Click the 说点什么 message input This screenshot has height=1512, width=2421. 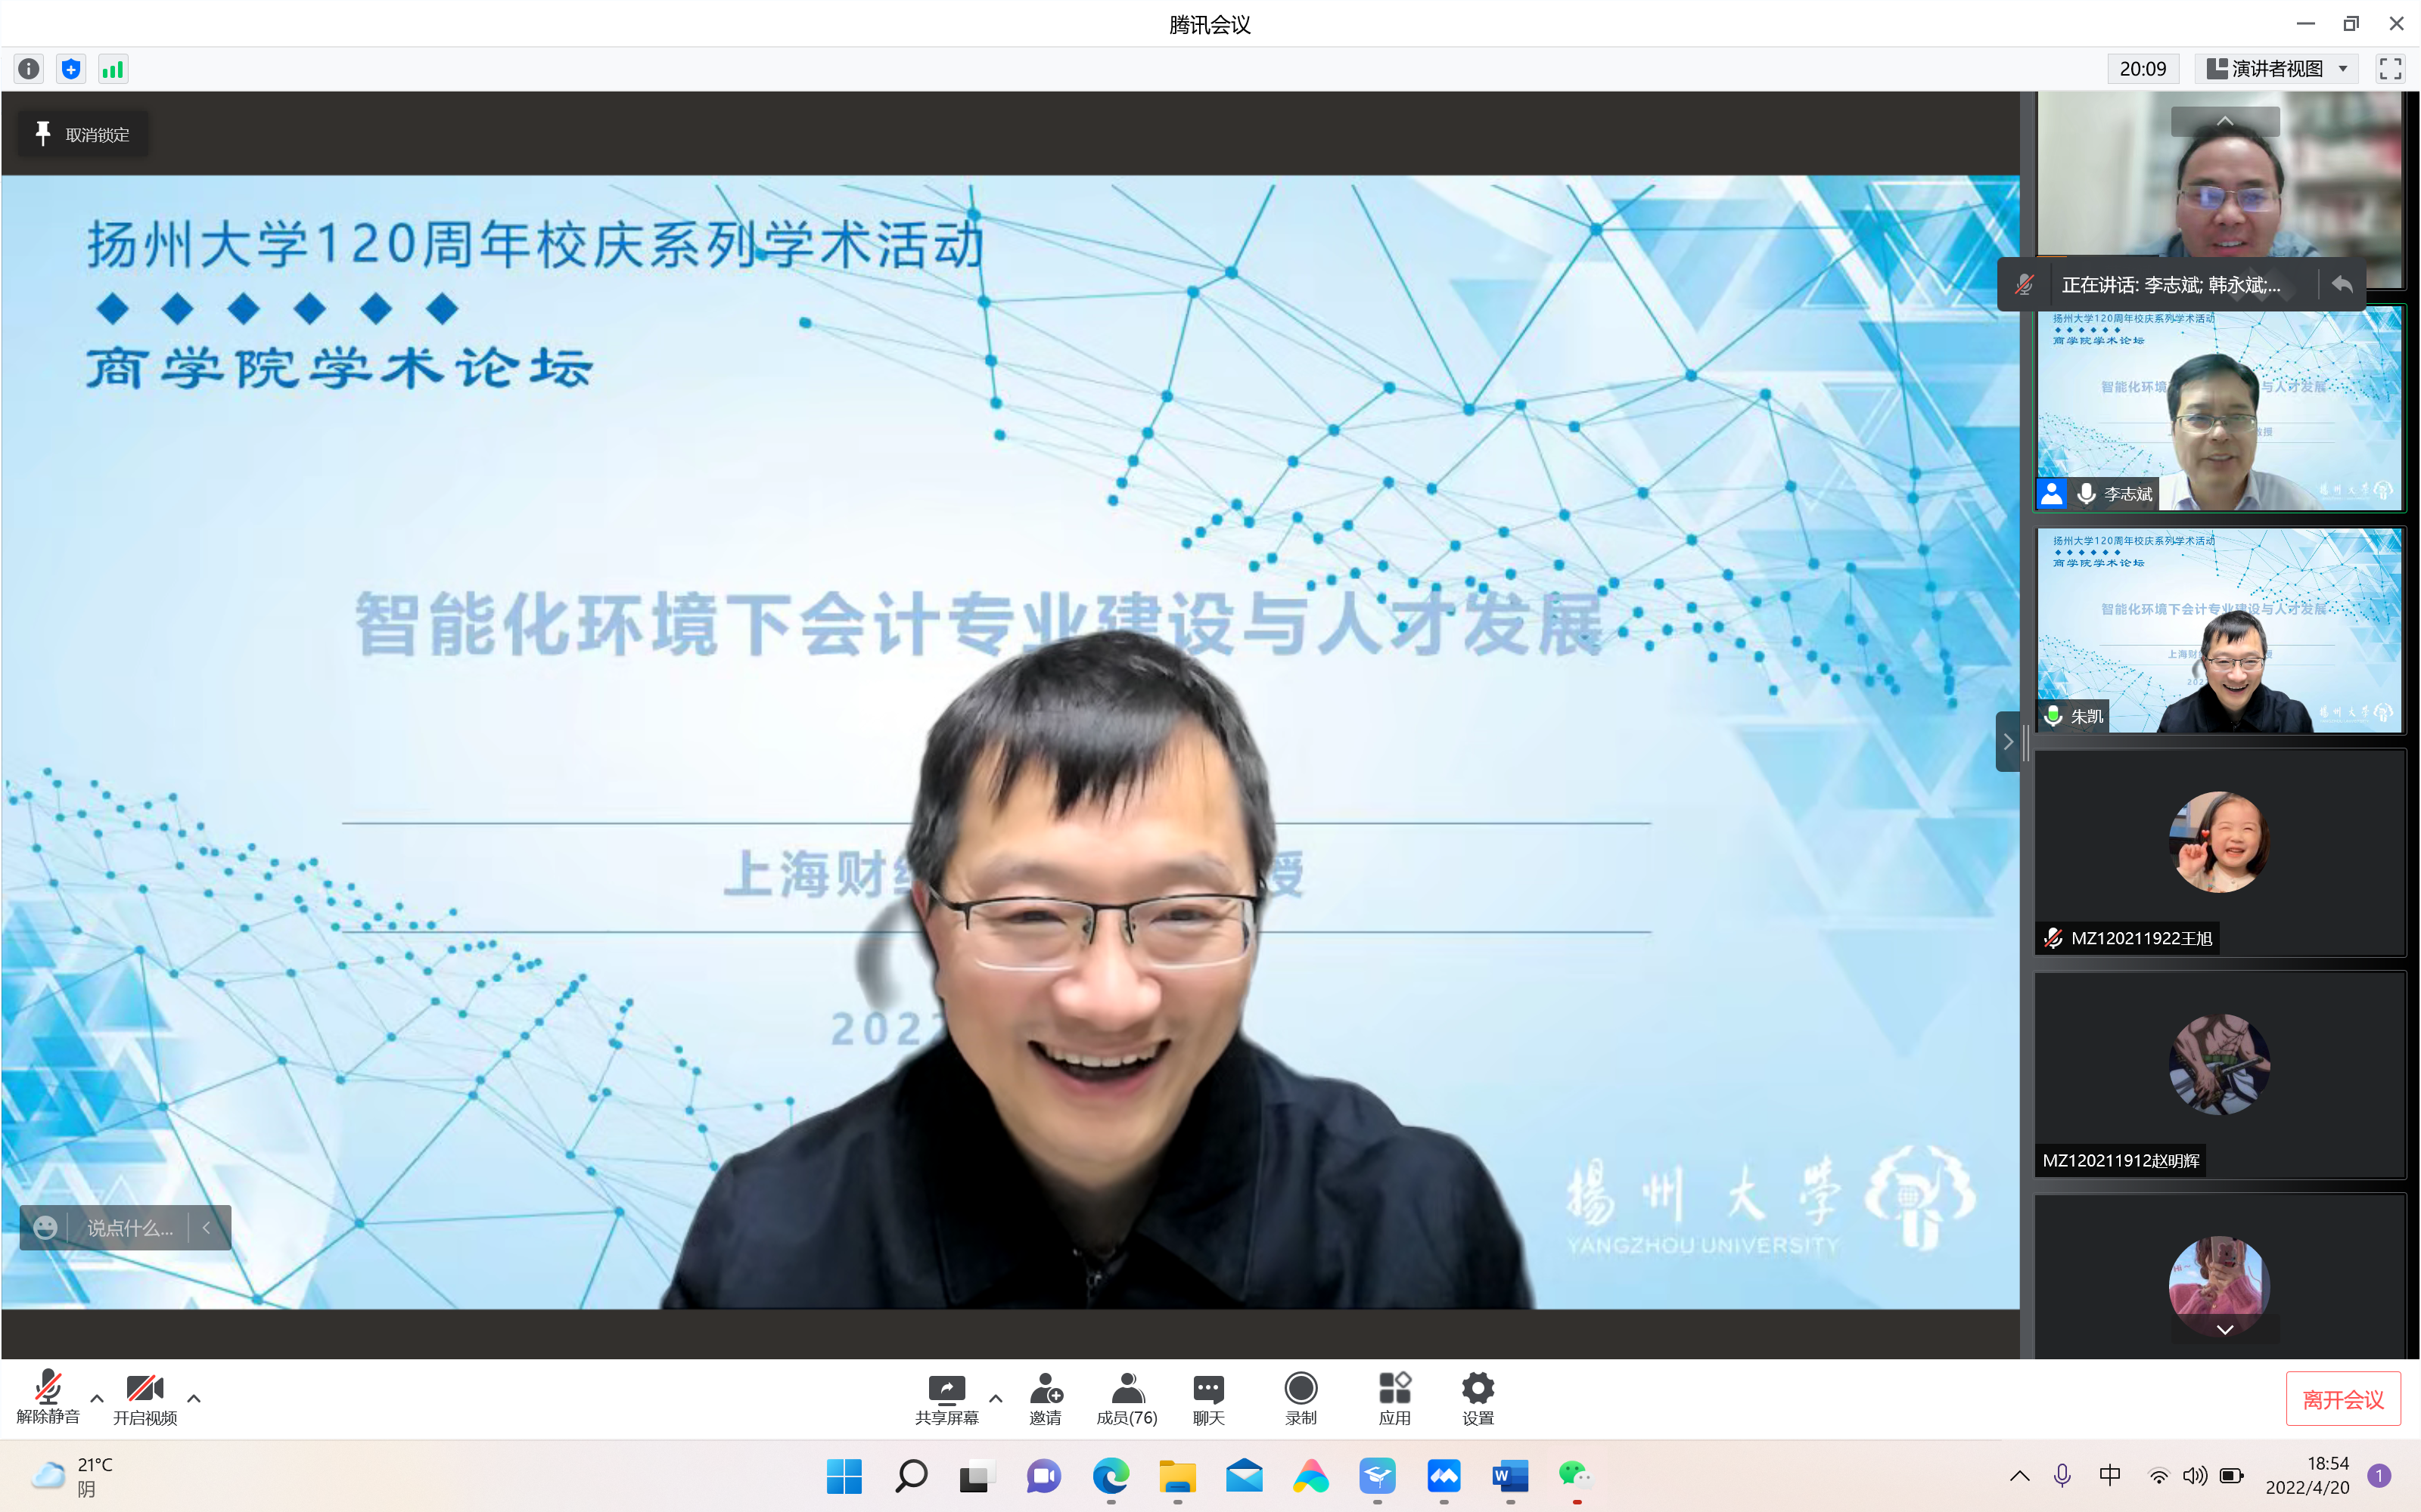129,1228
